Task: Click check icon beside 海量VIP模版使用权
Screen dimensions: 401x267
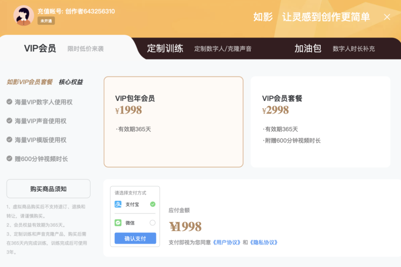Action: click(10, 140)
